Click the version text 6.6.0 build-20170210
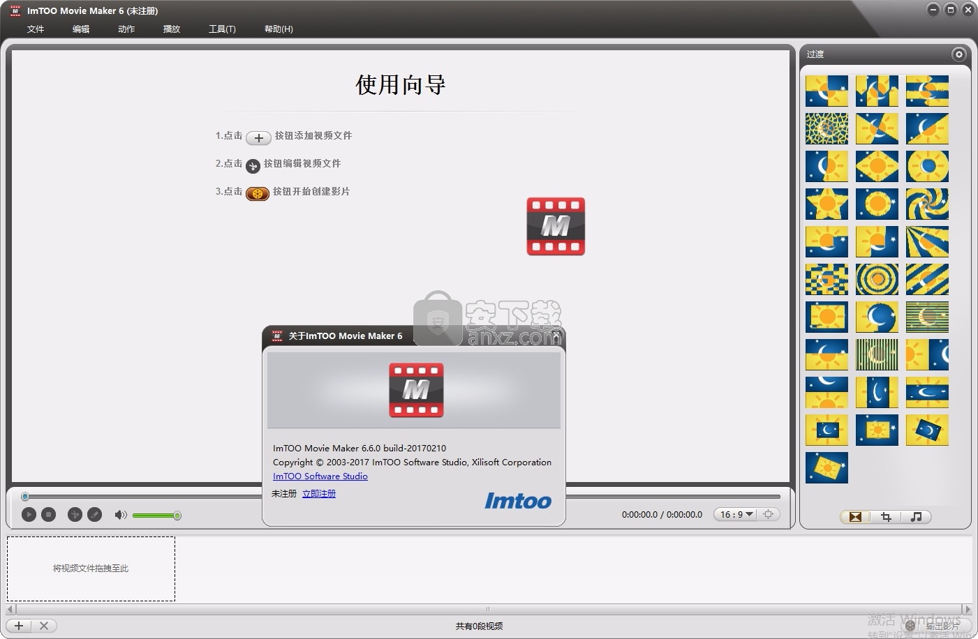978x639 pixels. [403, 449]
